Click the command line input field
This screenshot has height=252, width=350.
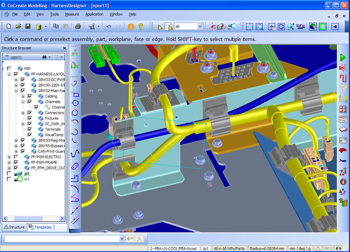click(x=61, y=239)
